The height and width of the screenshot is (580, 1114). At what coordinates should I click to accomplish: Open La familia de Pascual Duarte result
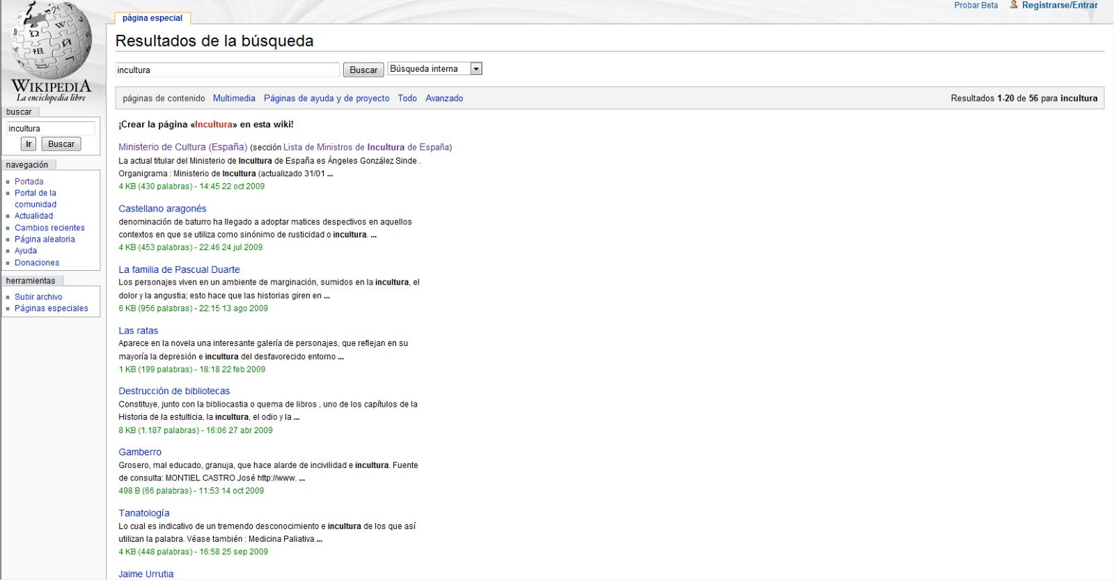[179, 269]
